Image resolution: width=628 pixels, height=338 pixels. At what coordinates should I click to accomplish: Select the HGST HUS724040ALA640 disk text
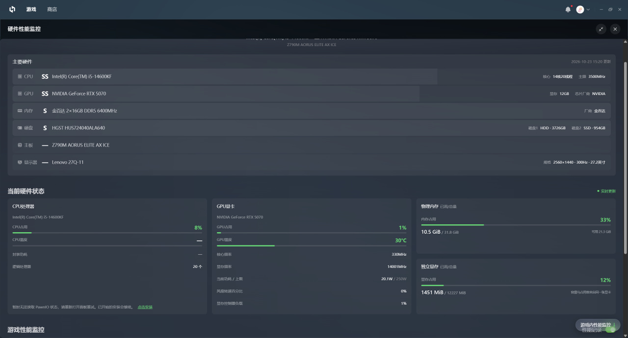tap(78, 128)
